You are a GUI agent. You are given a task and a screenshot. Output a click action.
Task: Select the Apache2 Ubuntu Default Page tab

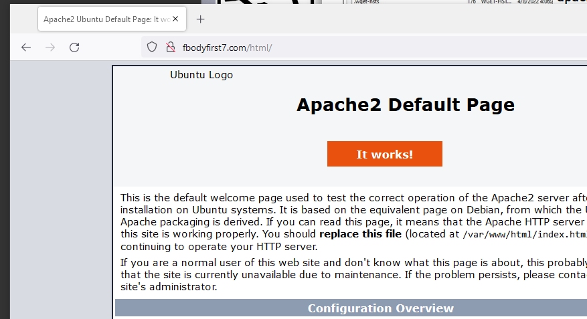point(112,19)
